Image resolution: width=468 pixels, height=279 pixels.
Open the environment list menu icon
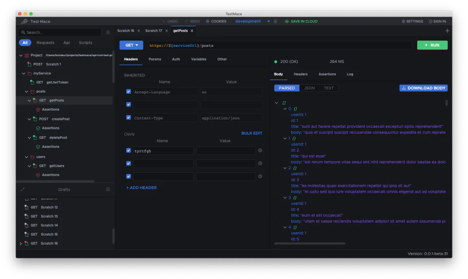[275, 21]
